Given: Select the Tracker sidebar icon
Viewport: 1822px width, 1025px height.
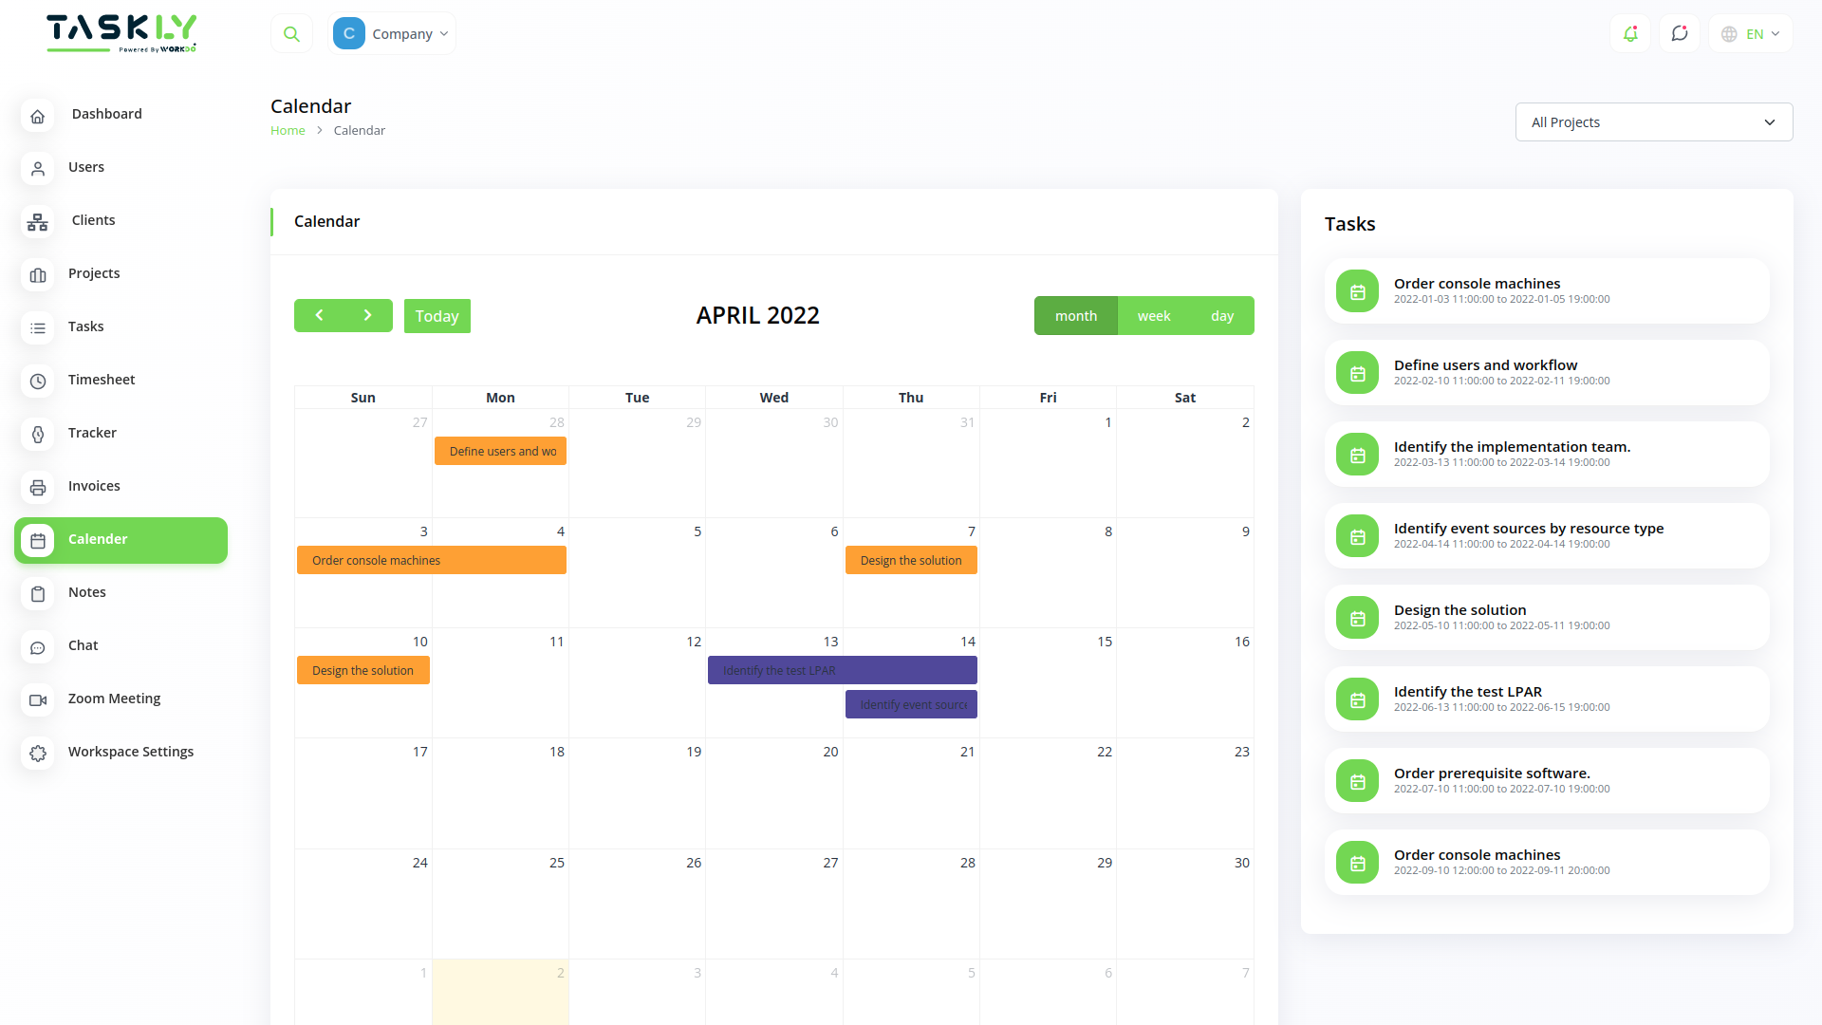Looking at the screenshot, I should [x=38, y=435].
